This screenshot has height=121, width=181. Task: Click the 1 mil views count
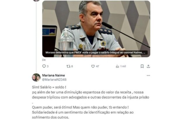pyautogui.click(x=123, y=66)
